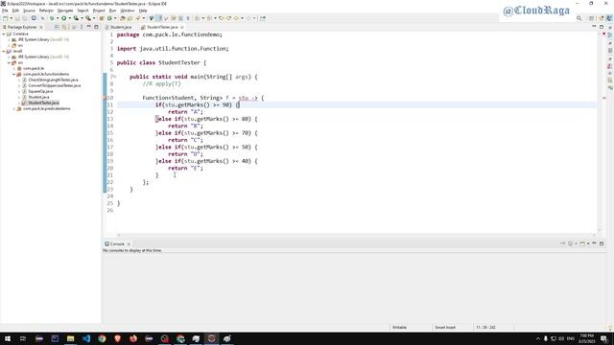Open the Help menu
This screenshot has width=614, height=345.
click(x=143, y=11)
